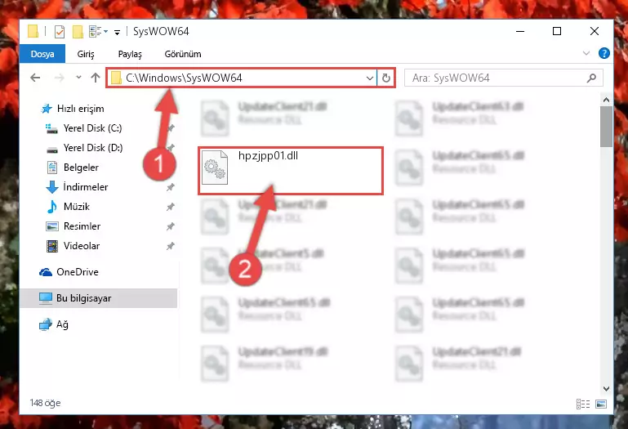The height and width of the screenshot is (429, 628).
Task: Click the New folder quick access icon
Action: pos(78,31)
